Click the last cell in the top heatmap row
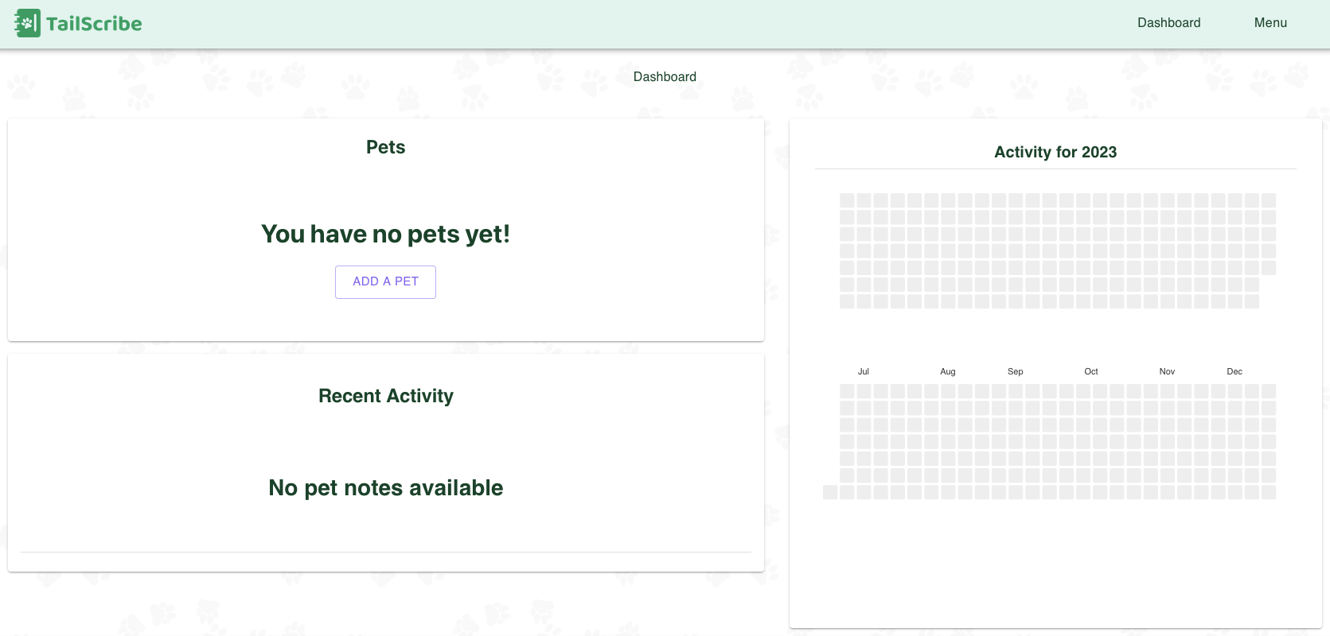The image size is (1330, 636). click(x=1269, y=200)
